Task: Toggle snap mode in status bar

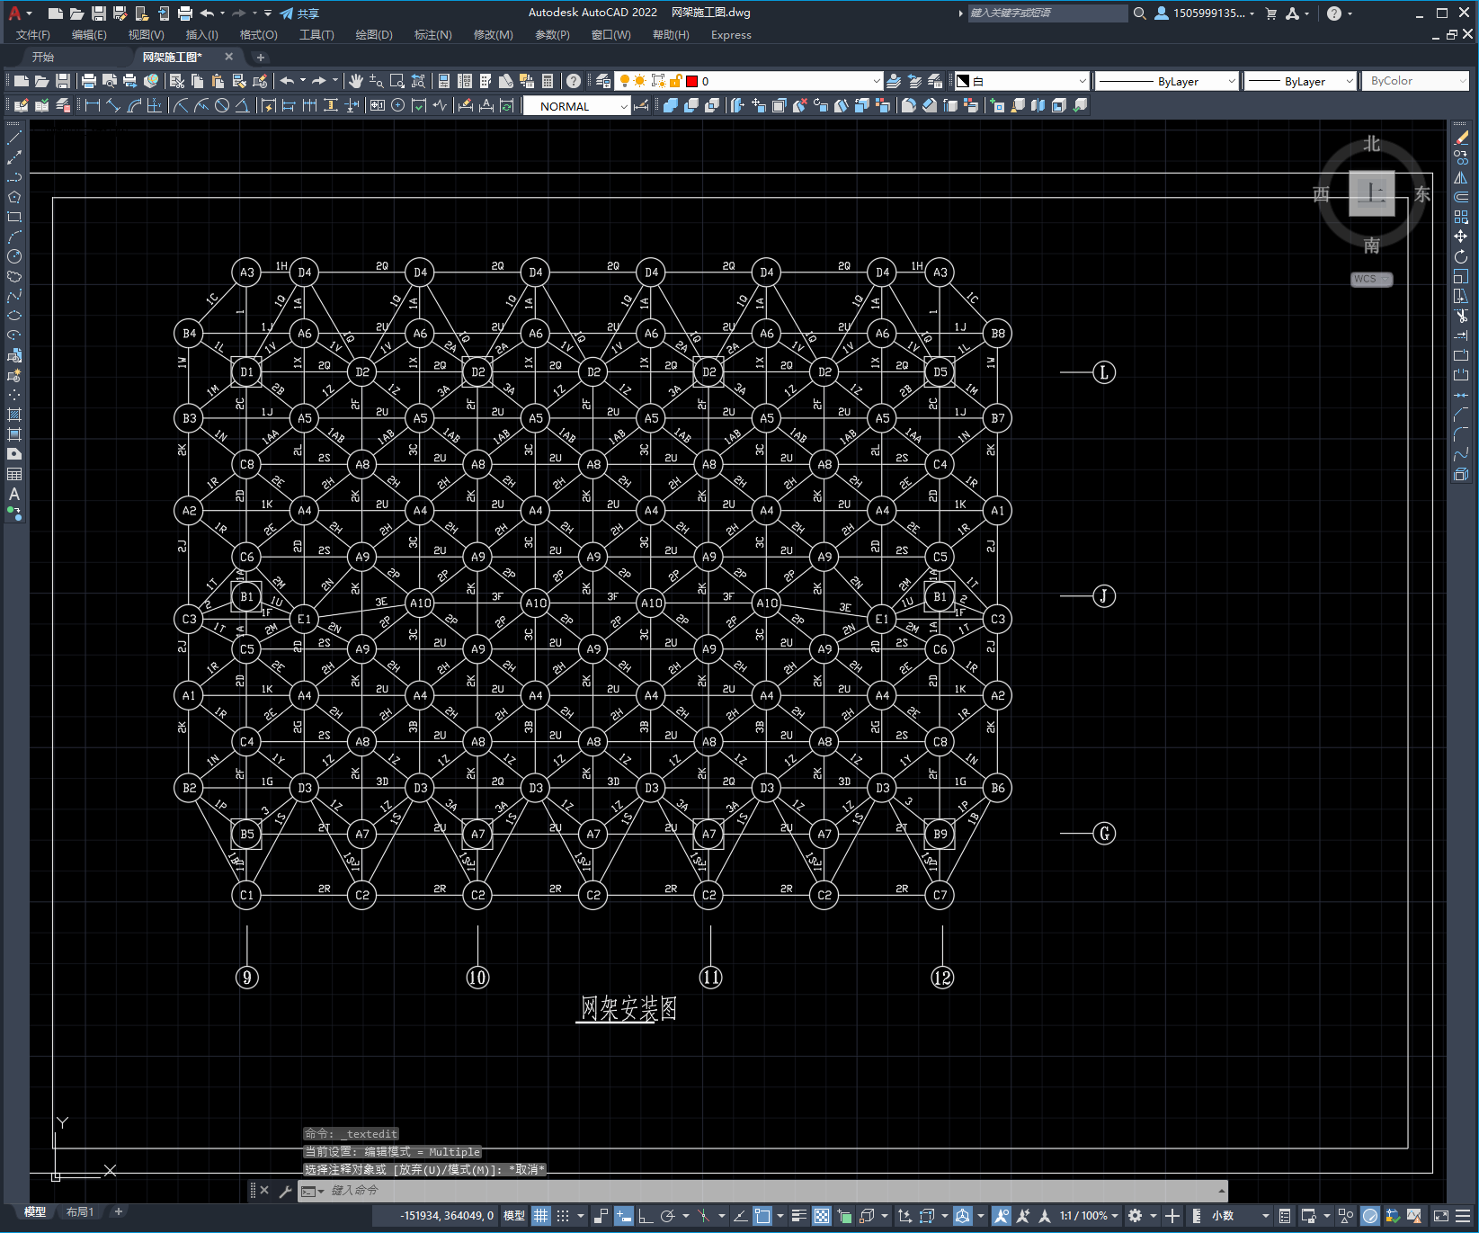Action: (x=563, y=1216)
